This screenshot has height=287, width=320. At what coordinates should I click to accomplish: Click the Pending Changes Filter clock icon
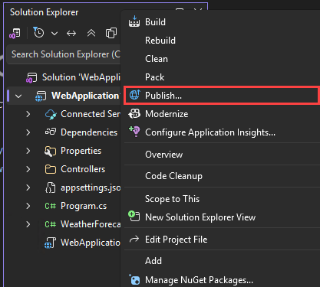coord(38,33)
